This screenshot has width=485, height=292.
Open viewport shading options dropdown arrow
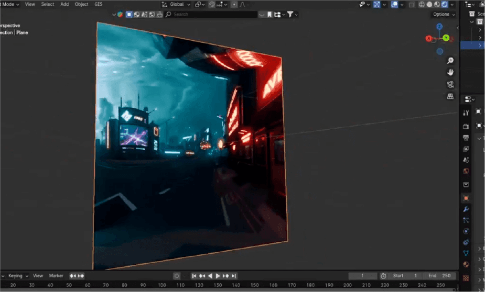(452, 4)
